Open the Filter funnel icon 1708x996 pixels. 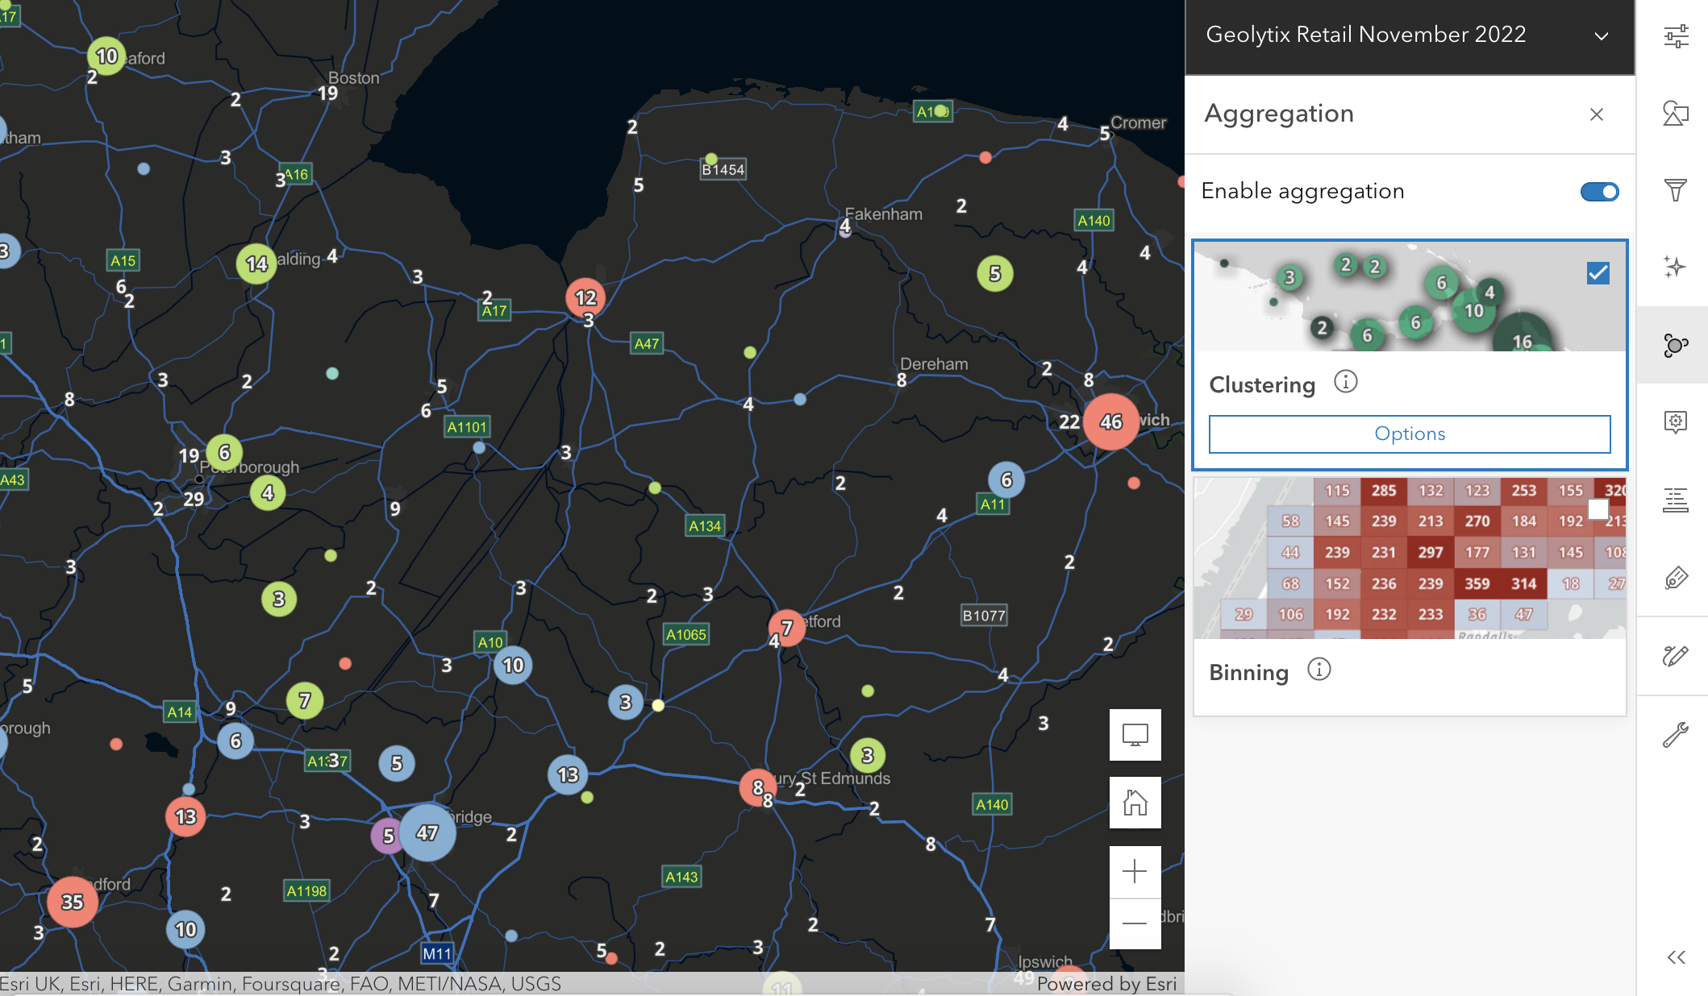point(1676,190)
